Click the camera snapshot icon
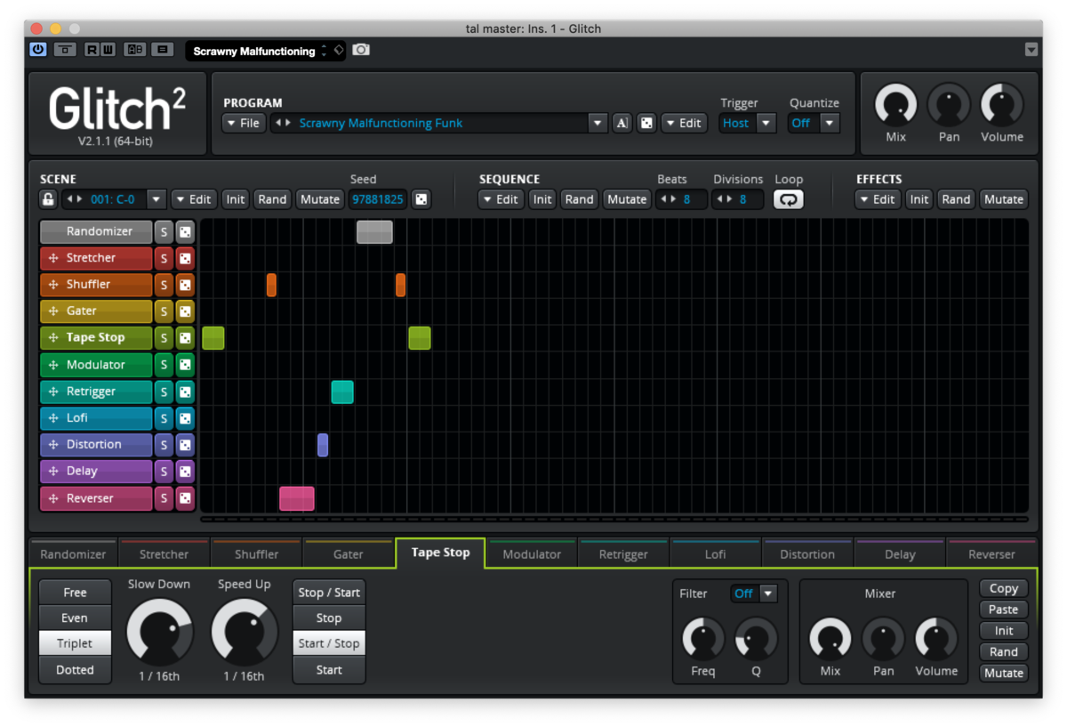Viewport: 1067px width, 727px height. tap(361, 50)
